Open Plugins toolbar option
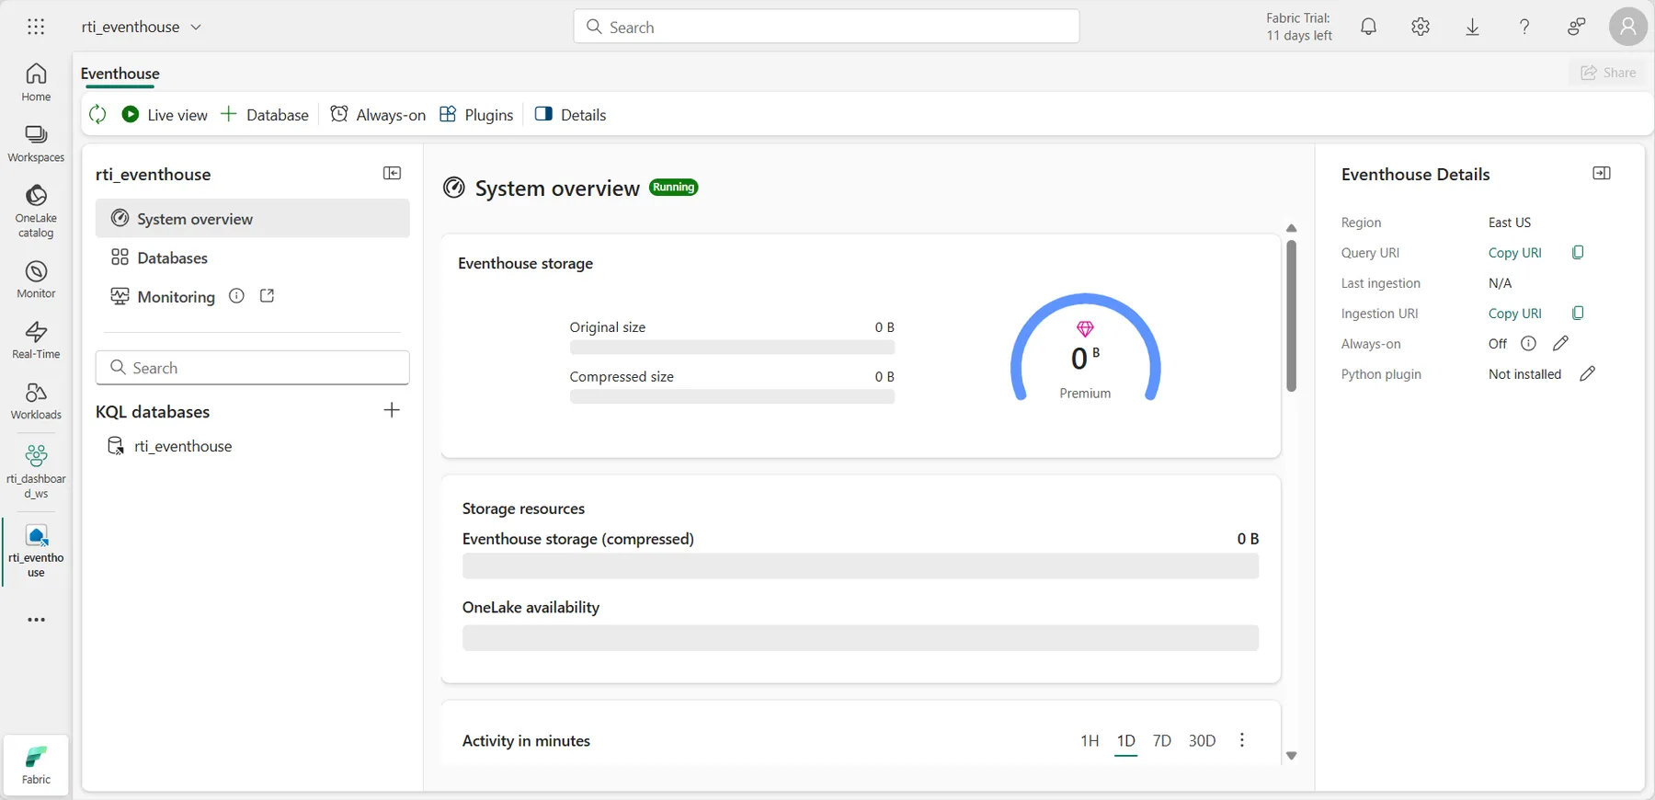The width and height of the screenshot is (1655, 800). (476, 114)
